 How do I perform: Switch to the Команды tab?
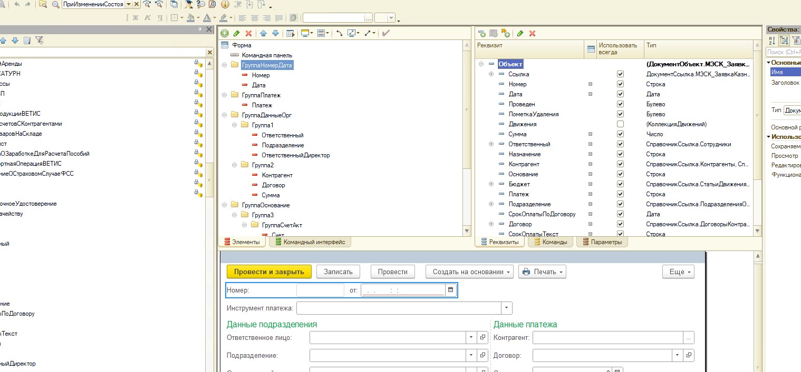click(551, 242)
